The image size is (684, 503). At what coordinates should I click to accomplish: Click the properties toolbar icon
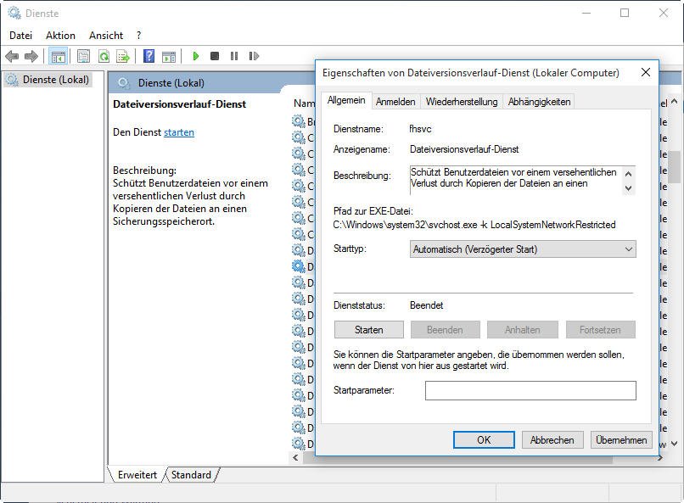coord(83,57)
